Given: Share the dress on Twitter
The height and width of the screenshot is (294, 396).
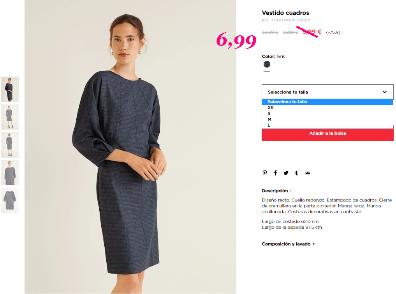Looking at the screenshot, I should point(286,173).
